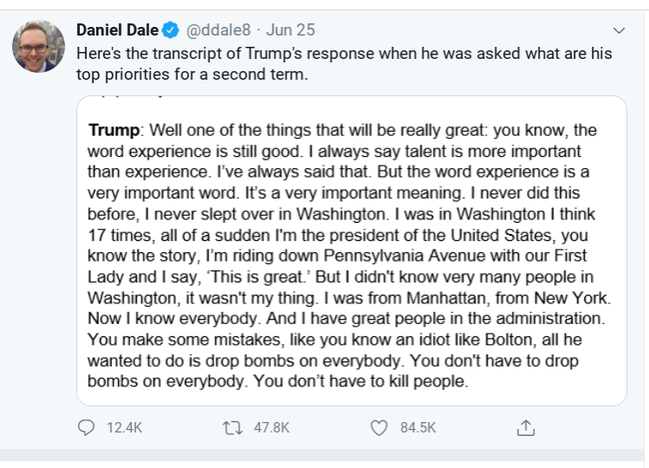Click the bold "Trump" speaker label

click(x=114, y=131)
